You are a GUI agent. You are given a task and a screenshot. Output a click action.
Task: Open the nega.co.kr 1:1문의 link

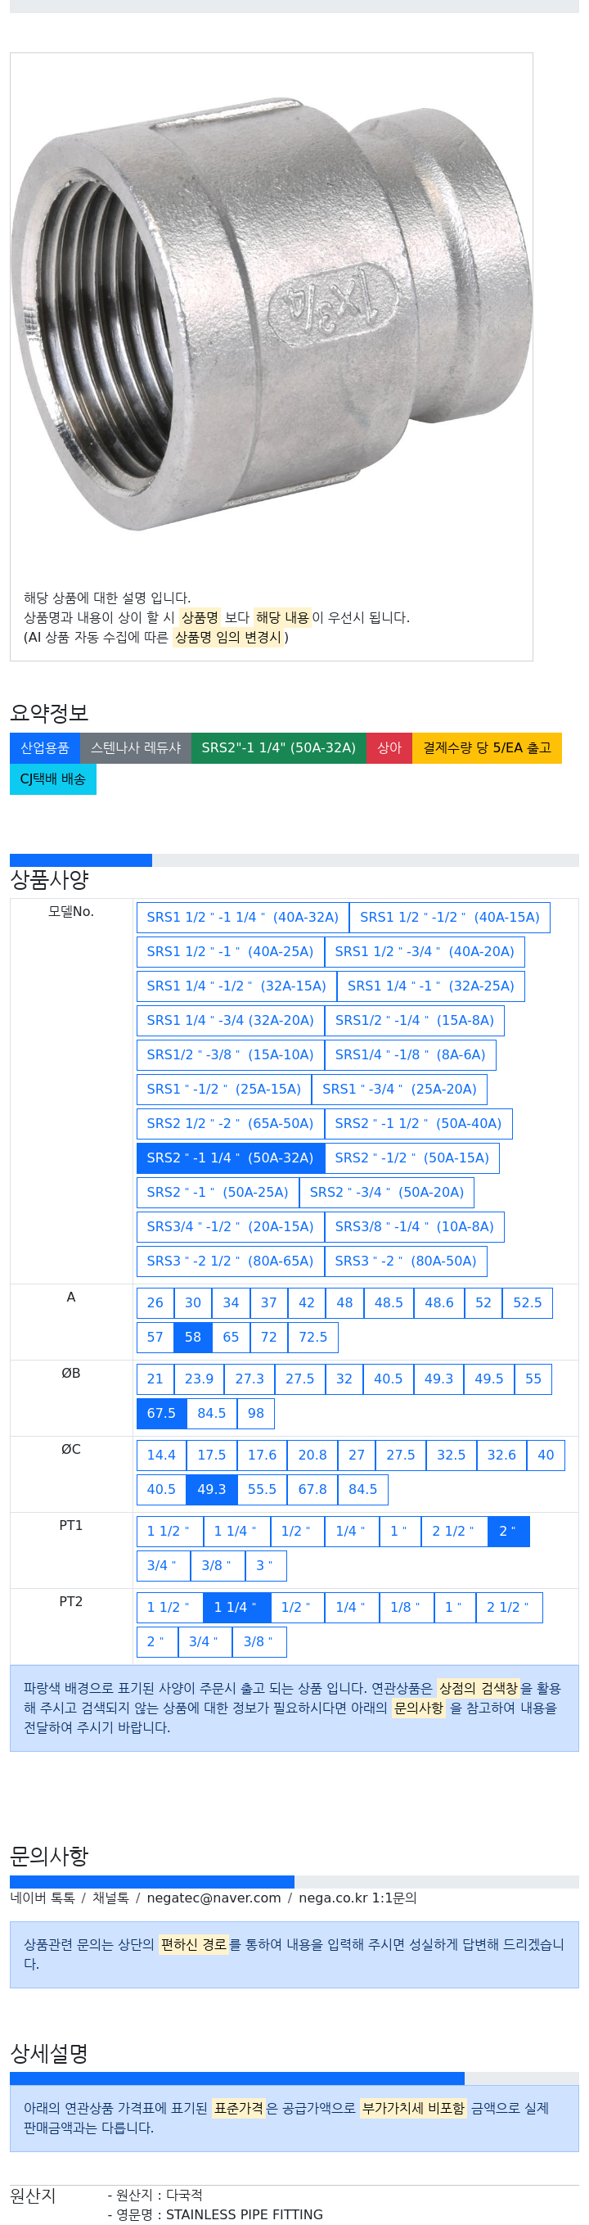coord(357,1897)
